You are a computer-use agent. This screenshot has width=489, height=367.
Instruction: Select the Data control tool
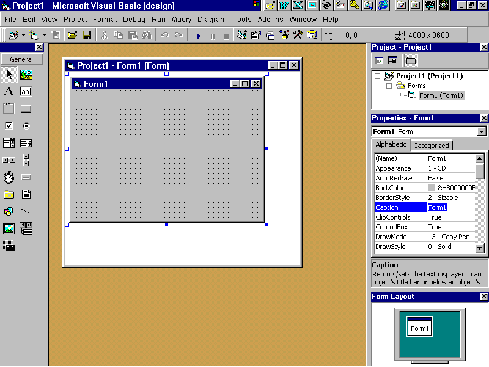pyautogui.click(x=26, y=229)
